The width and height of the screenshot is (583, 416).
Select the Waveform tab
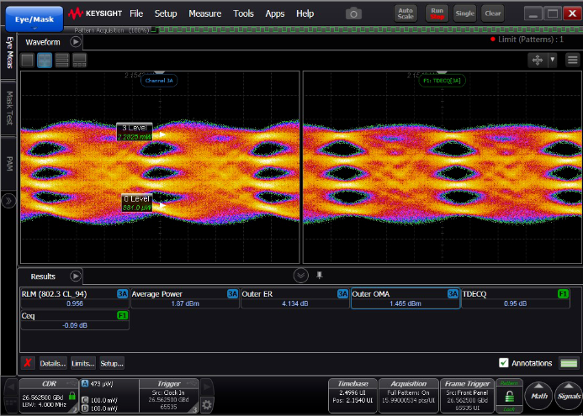pos(43,42)
